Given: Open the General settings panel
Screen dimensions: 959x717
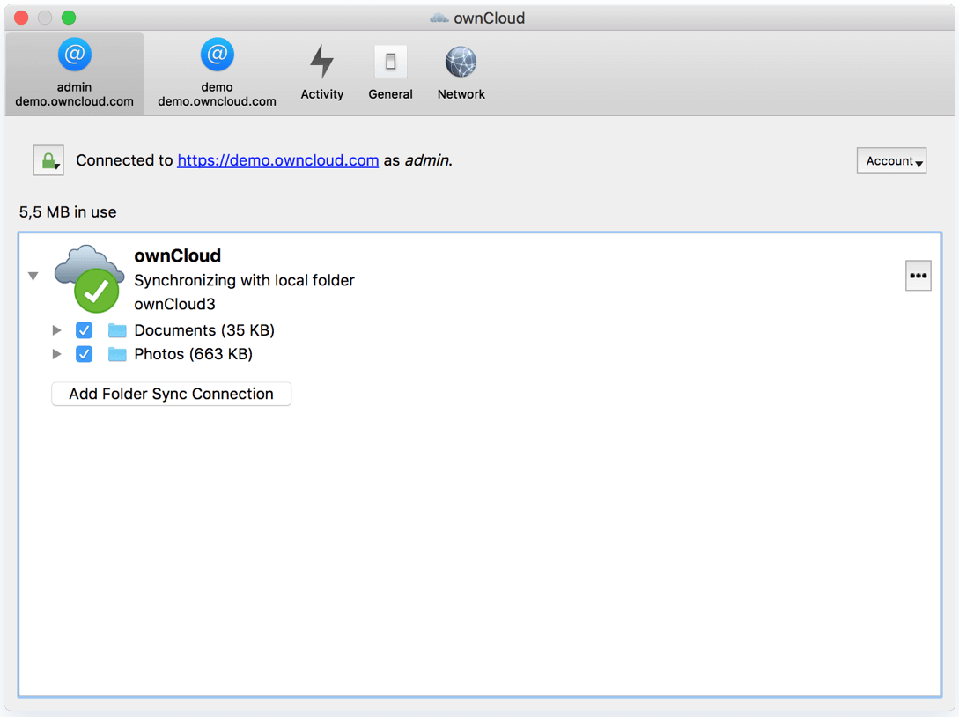Looking at the screenshot, I should click(x=390, y=72).
